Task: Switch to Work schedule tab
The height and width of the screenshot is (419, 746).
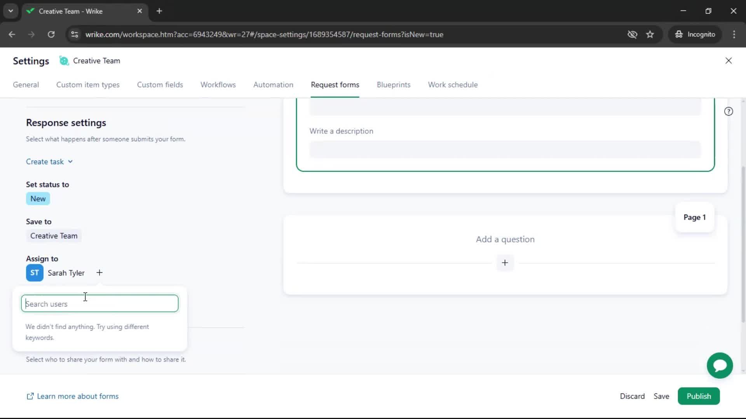Action: pyautogui.click(x=453, y=85)
